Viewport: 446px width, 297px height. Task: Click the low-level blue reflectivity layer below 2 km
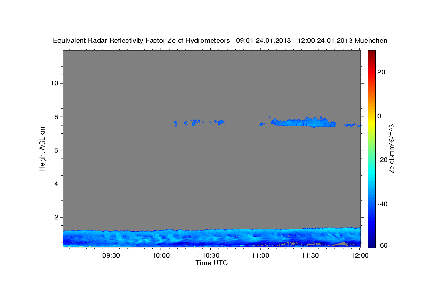click(x=211, y=238)
